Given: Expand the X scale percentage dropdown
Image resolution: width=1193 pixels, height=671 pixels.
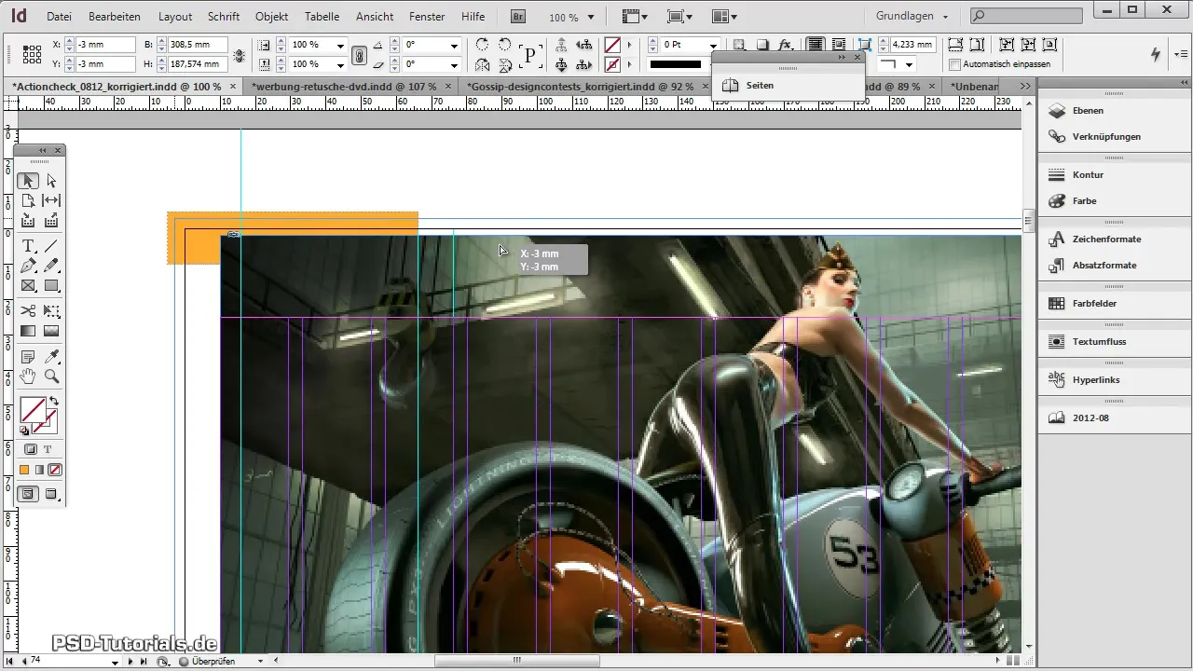Looking at the screenshot, I should [x=340, y=45].
